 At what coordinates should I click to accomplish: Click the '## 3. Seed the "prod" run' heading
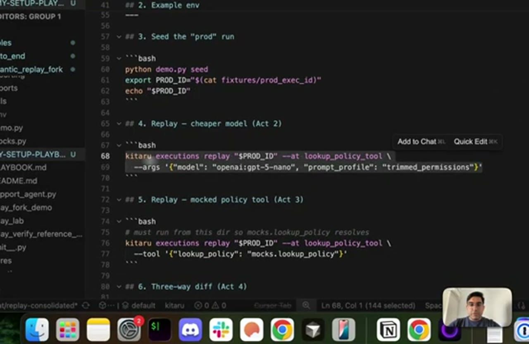click(180, 37)
